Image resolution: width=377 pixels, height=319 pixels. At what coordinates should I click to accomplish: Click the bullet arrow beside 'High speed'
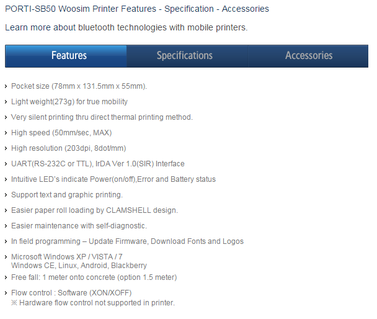pyautogui.click(x=6, y=133)
